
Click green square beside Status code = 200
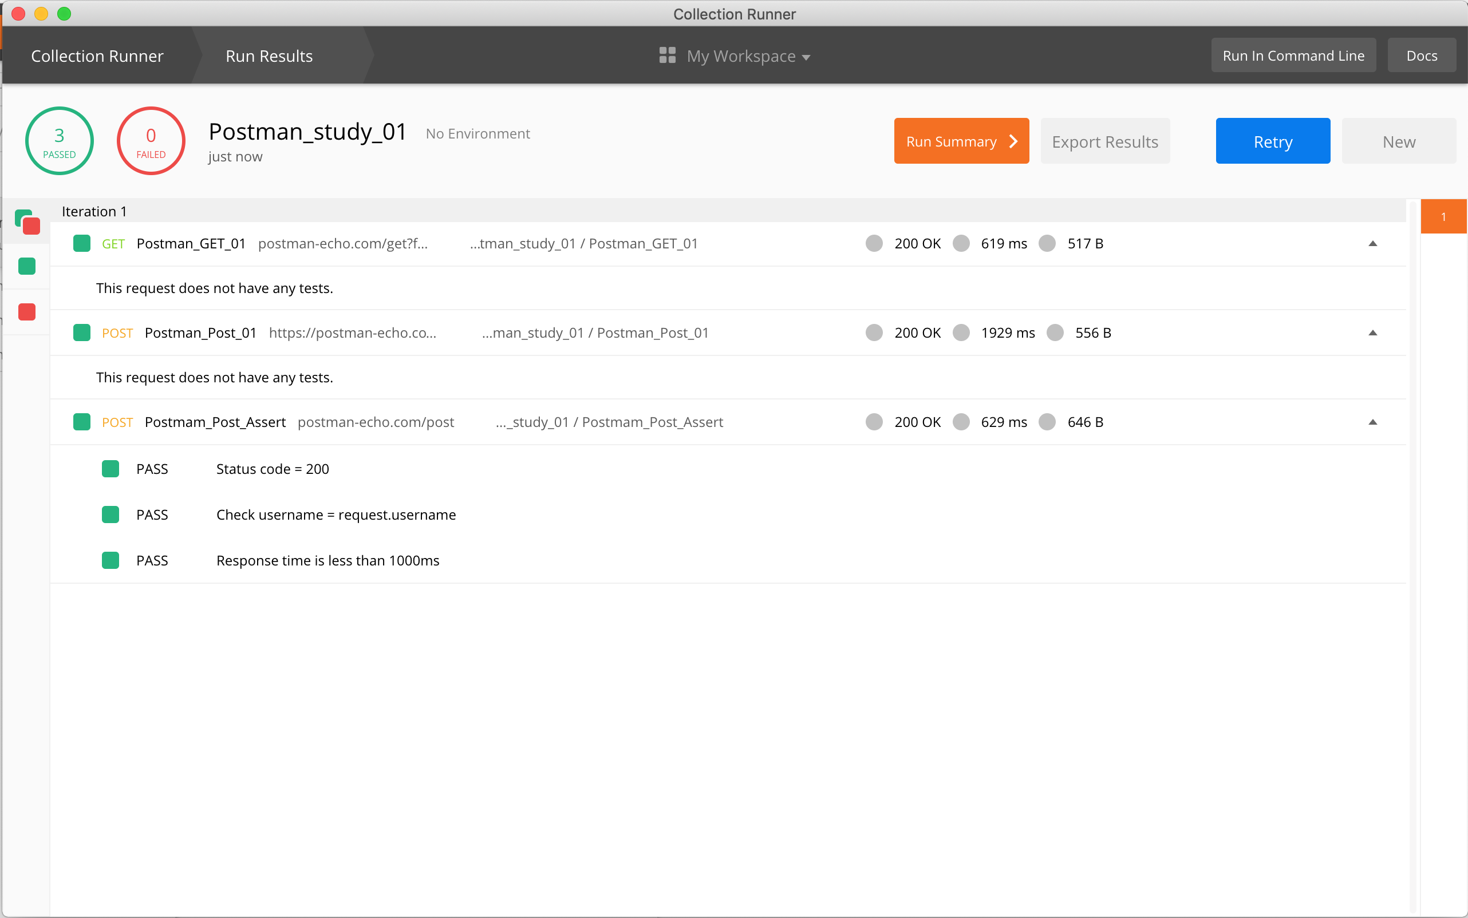[x=110, y=469]
